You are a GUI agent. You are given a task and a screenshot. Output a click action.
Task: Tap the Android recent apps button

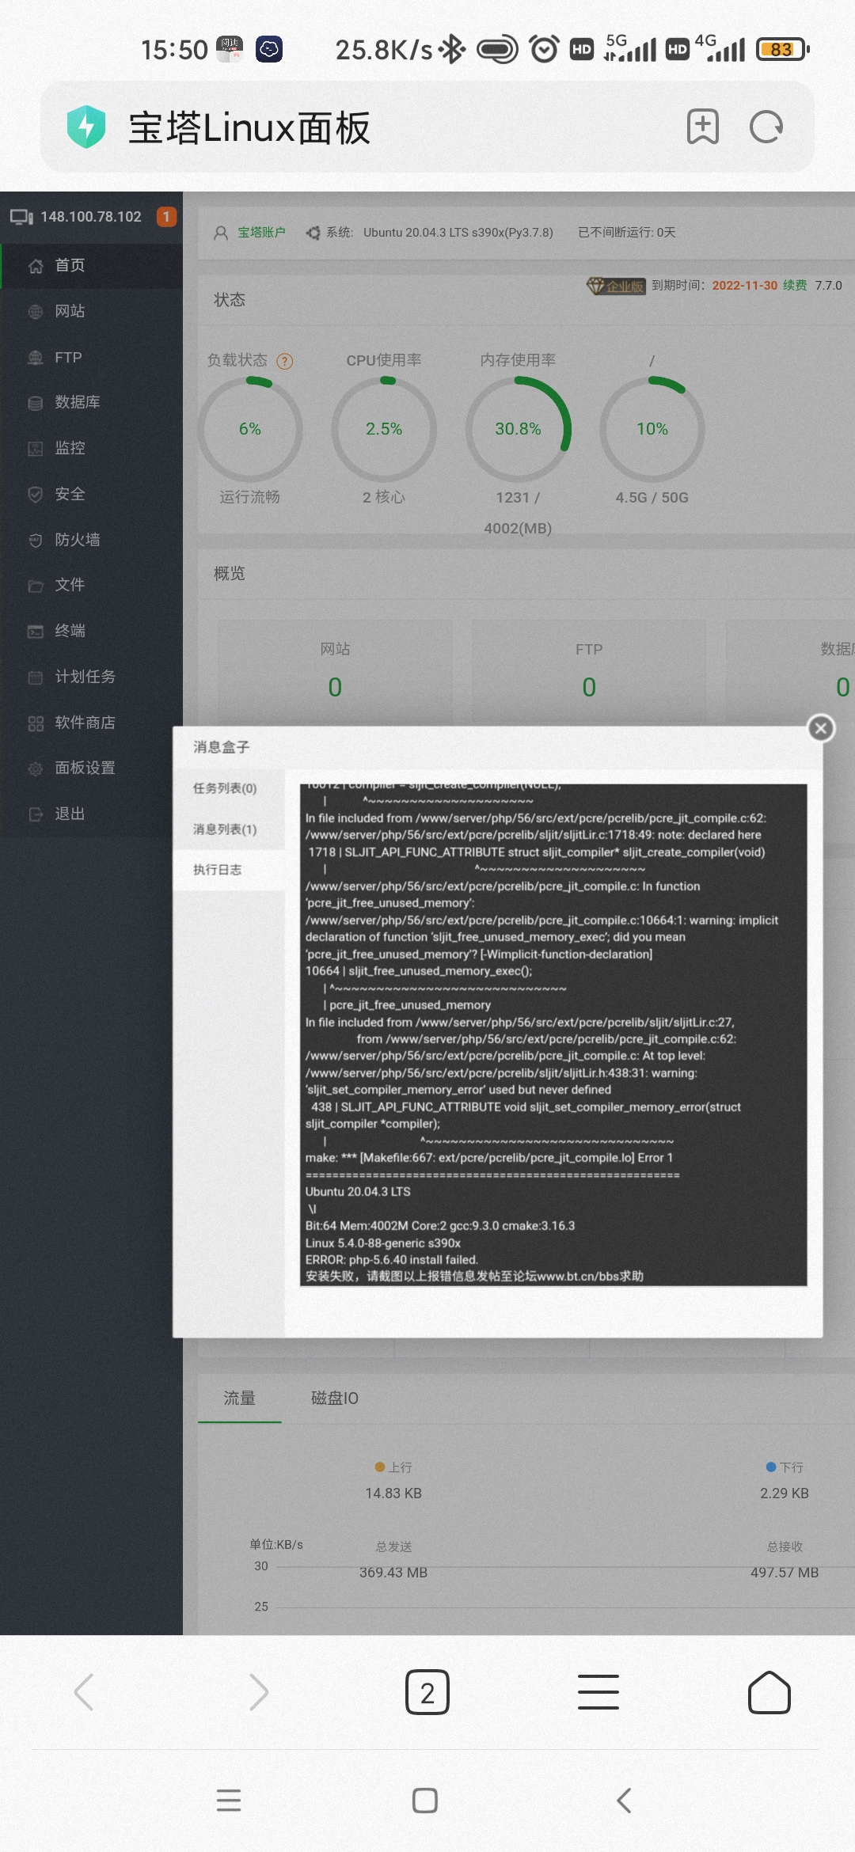point(229,1800)
